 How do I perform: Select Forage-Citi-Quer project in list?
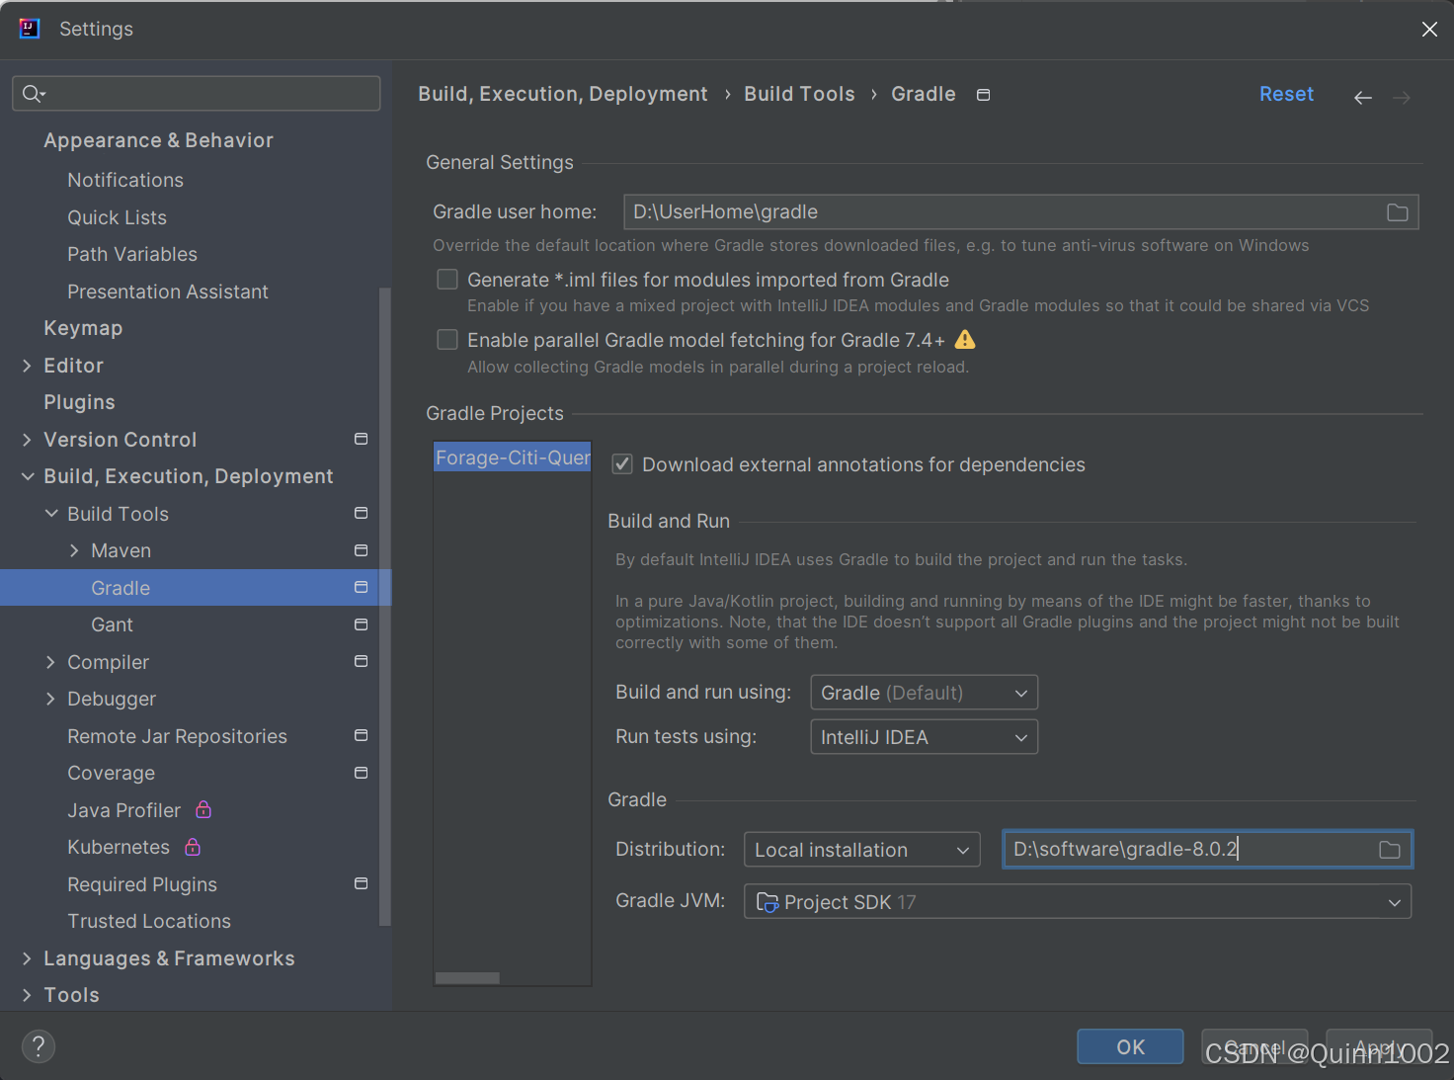tap(513, 457)
